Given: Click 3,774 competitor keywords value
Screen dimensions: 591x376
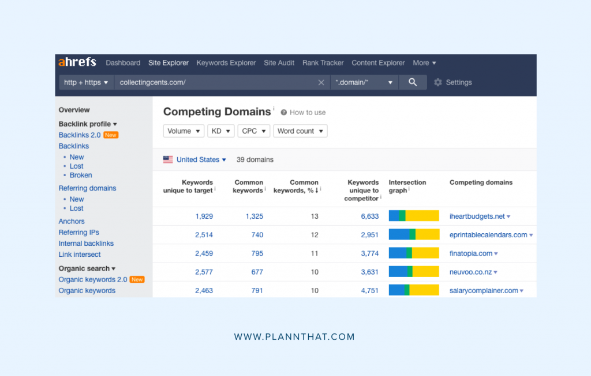Looking at the screenshot, I should click(x=370, y=253).
